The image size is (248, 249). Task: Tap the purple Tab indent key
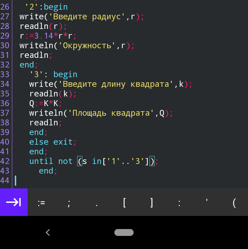[x=14, y=202]
